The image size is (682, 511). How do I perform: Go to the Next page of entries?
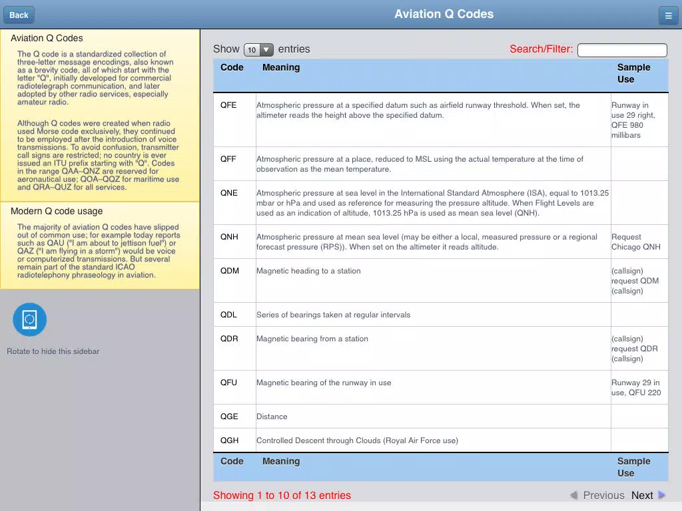point(642,495)
